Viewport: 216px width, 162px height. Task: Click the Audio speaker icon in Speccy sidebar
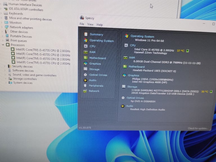pyautogui.click(x=85, y=80)
